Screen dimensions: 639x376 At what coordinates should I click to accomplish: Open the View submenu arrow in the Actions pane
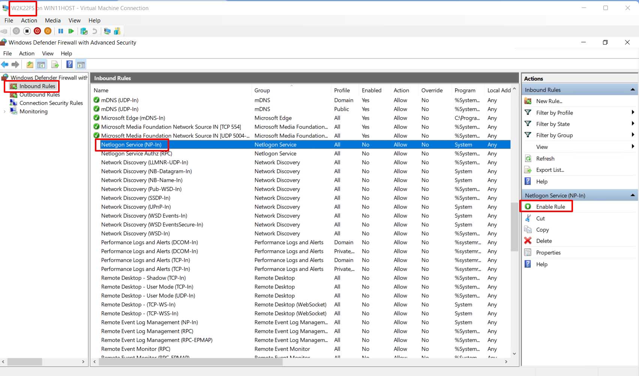coord(633,146)
